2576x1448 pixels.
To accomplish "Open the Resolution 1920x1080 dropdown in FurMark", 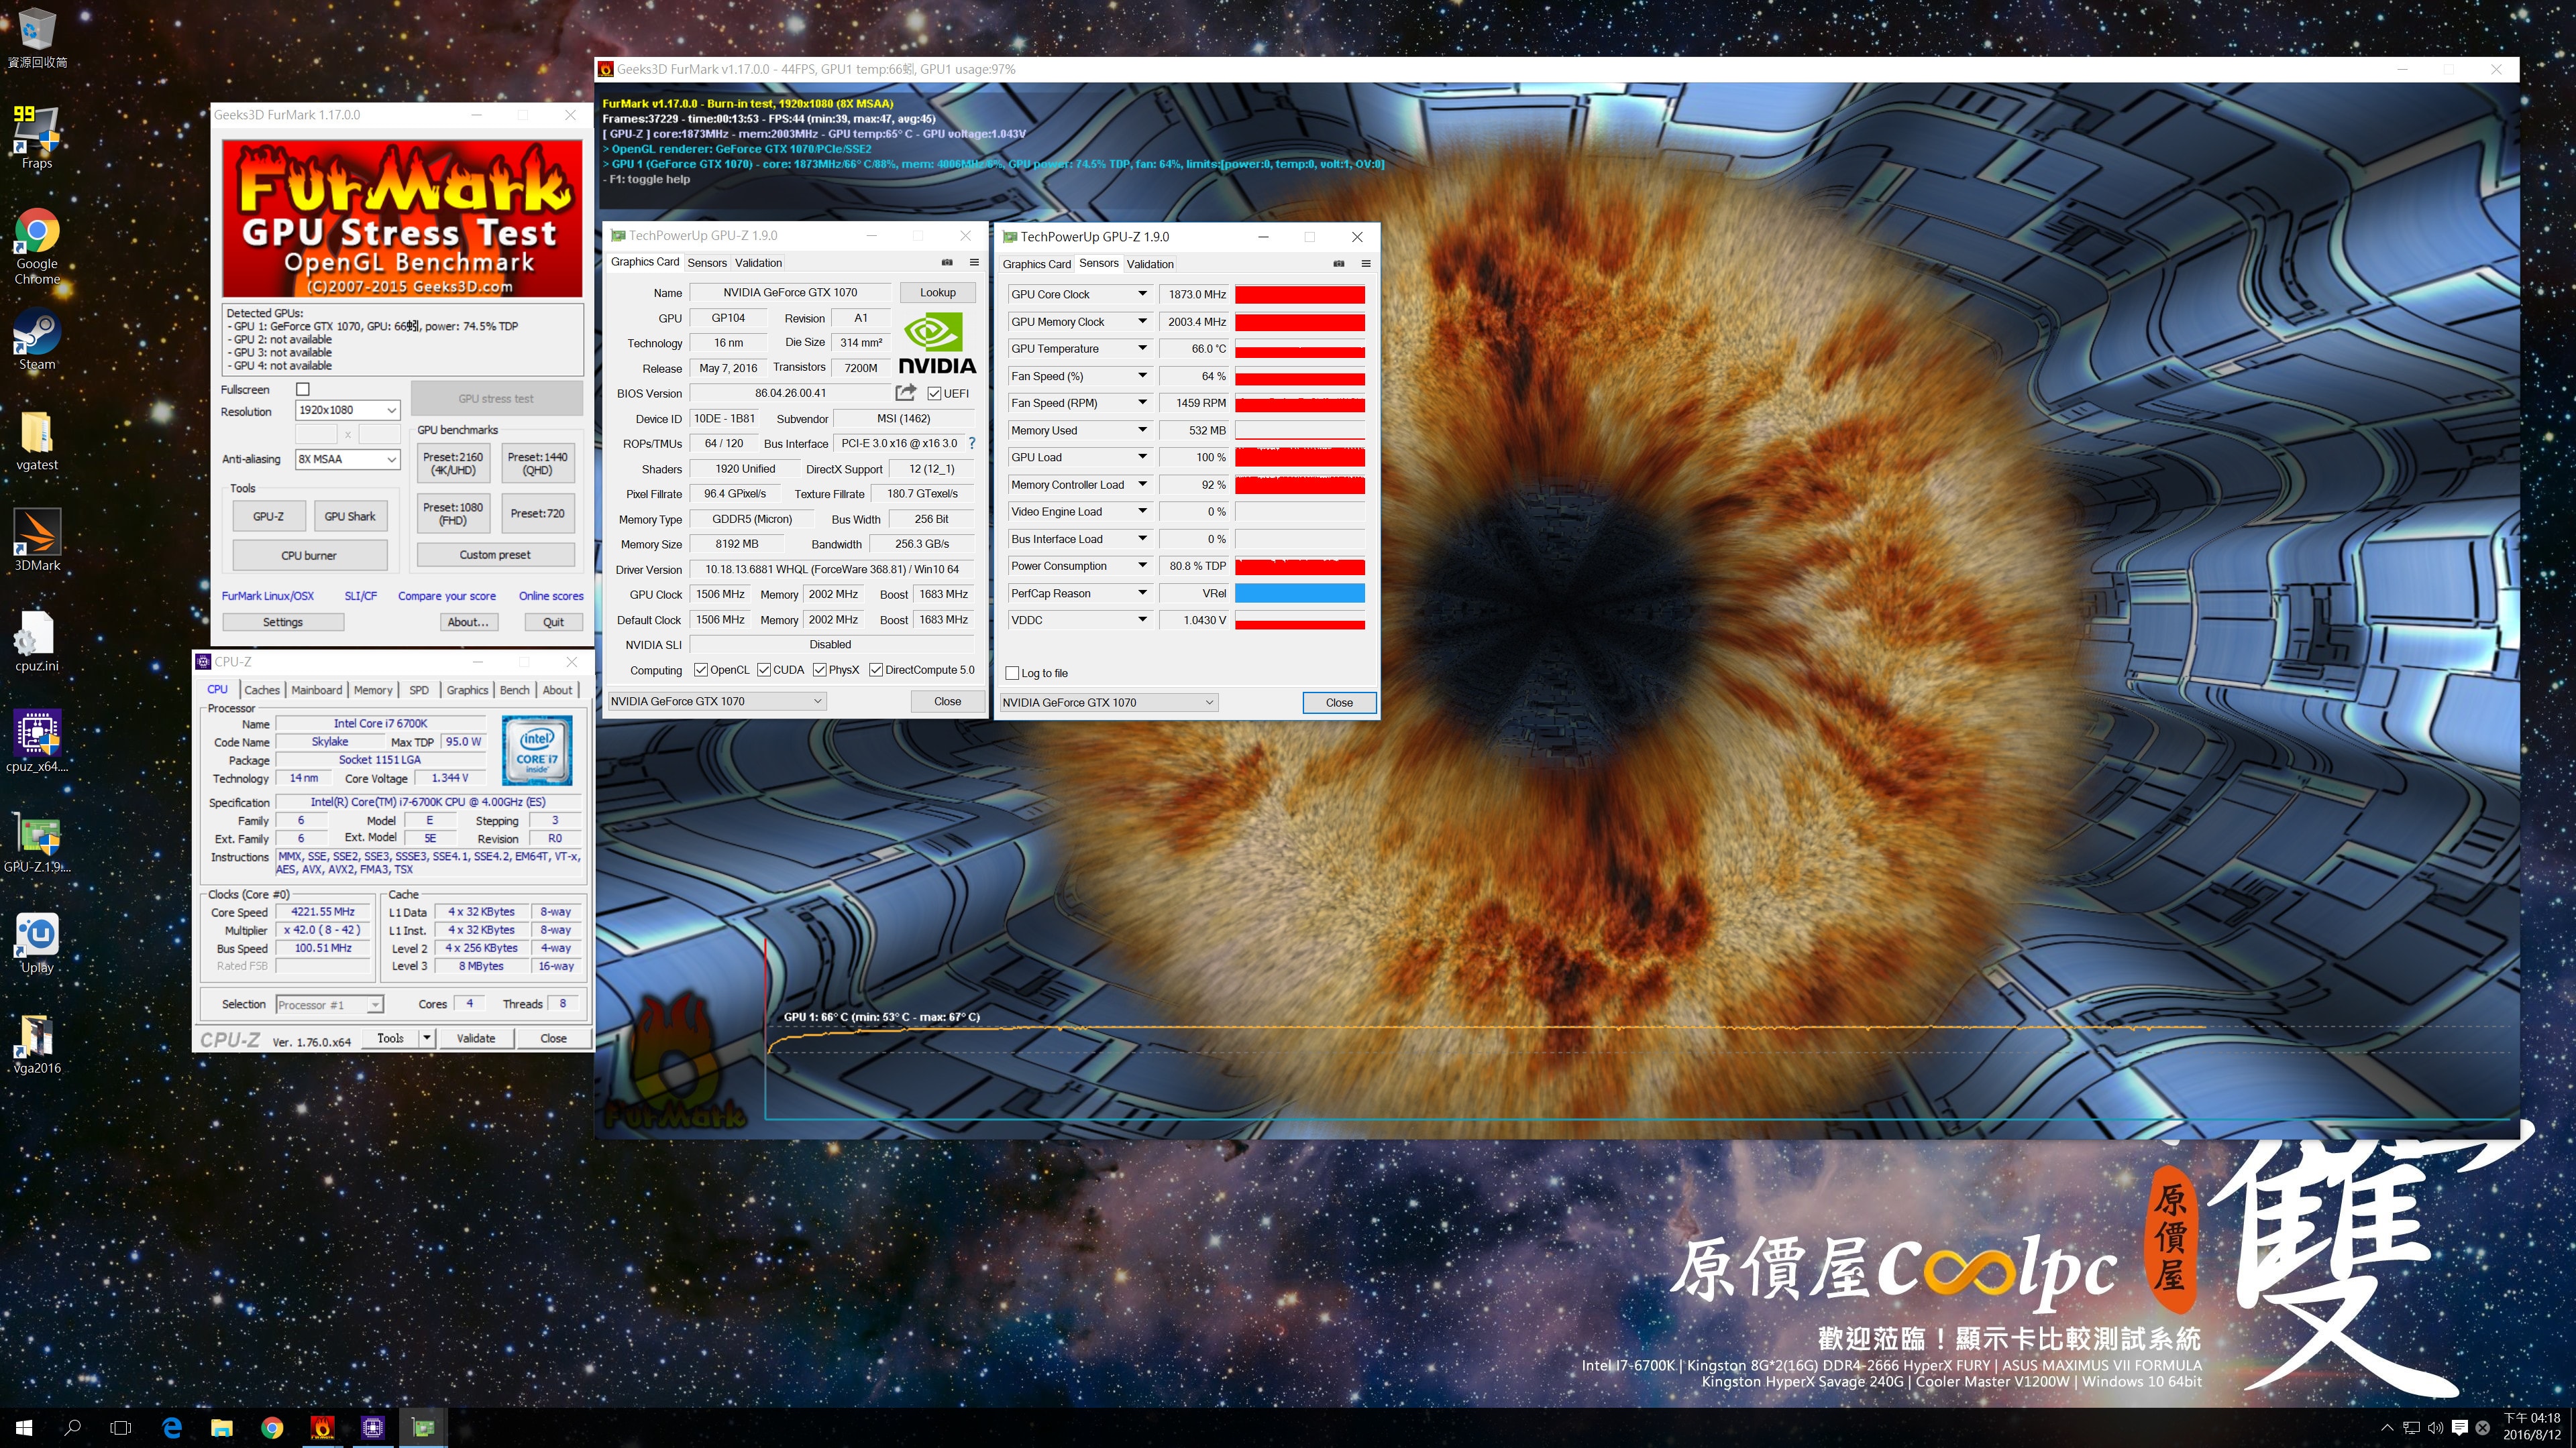I will point(348,410).
